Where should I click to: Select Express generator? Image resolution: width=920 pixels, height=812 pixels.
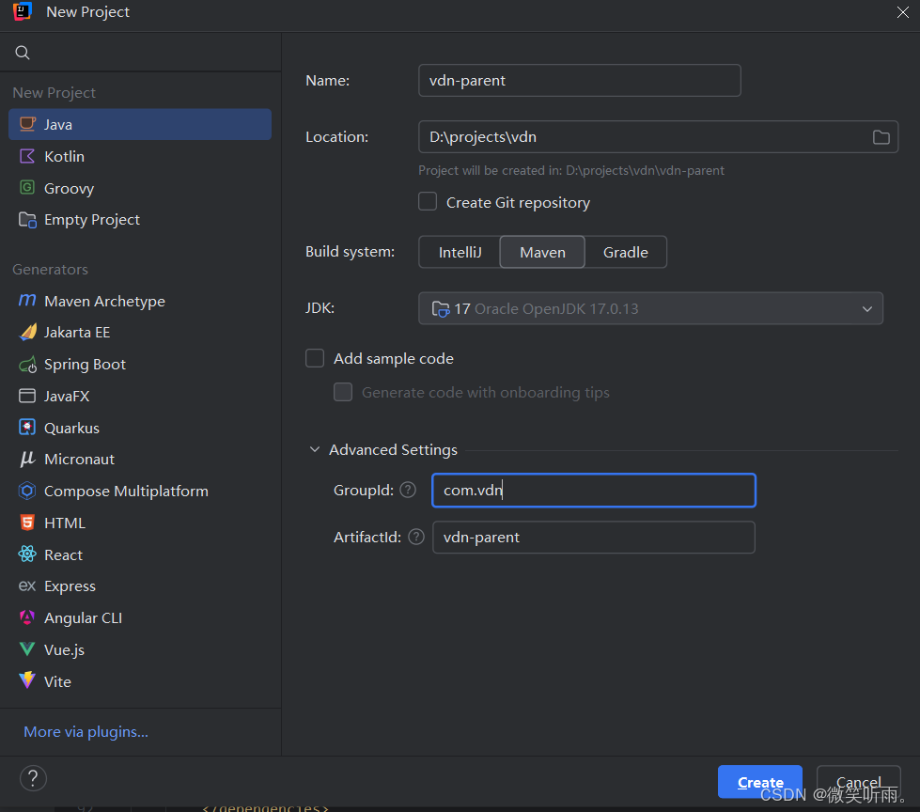(x=140, y=586)
